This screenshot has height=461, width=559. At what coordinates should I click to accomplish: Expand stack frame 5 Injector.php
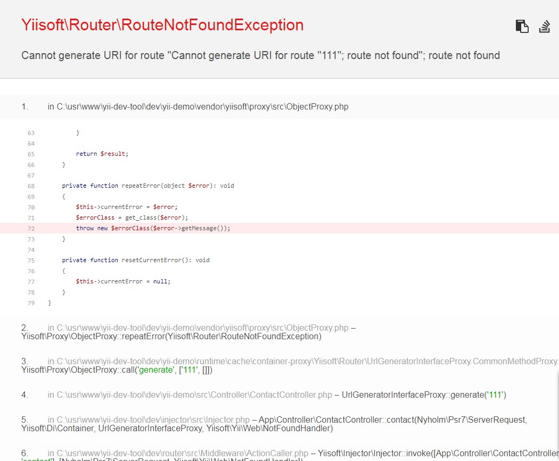(279, 424)
